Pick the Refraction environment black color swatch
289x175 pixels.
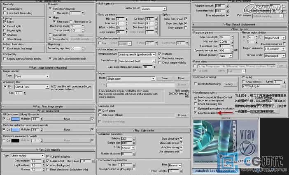tap(15, 140)
